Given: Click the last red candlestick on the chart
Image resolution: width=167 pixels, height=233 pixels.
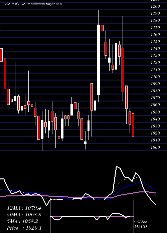Looking at the screenshot, I should (133, 125).
